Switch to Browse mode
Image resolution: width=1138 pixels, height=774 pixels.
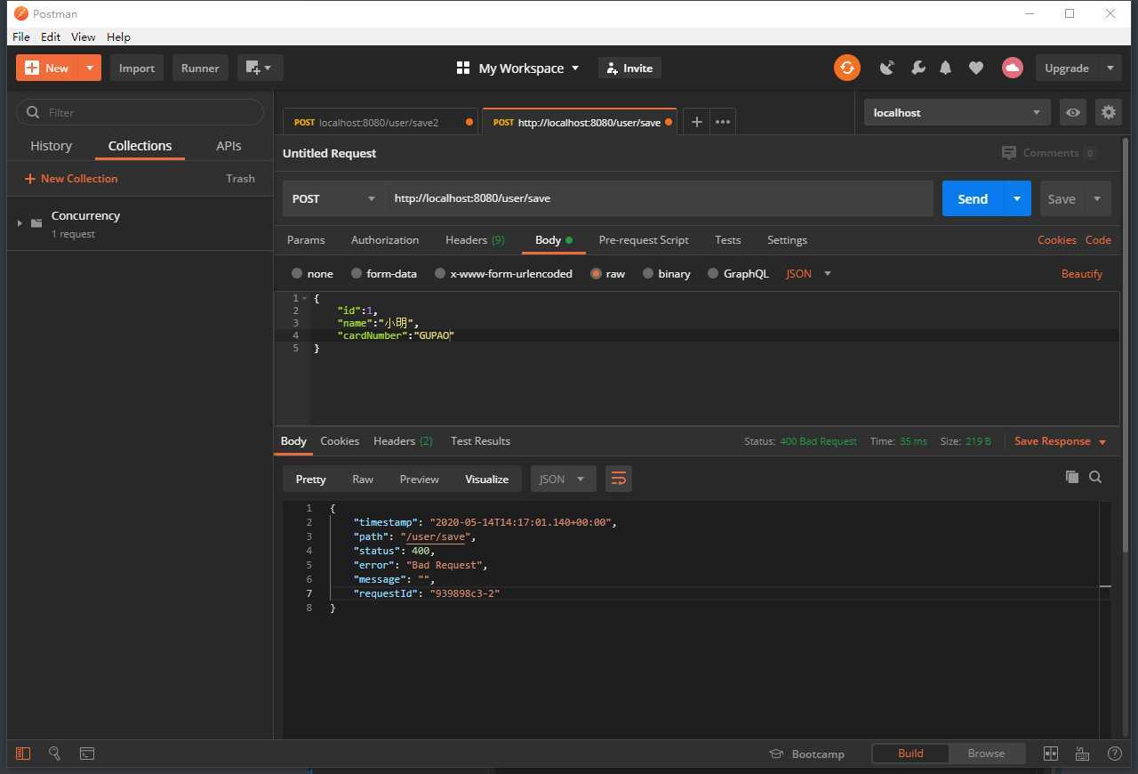[x=986, y=754]
